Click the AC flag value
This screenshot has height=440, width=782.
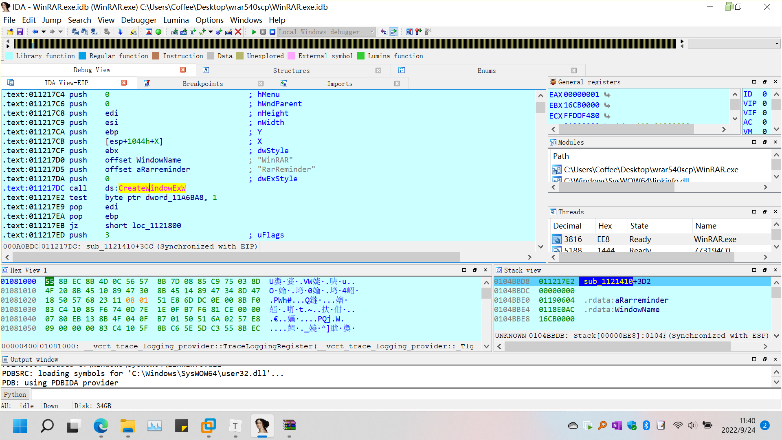point(764,122)
